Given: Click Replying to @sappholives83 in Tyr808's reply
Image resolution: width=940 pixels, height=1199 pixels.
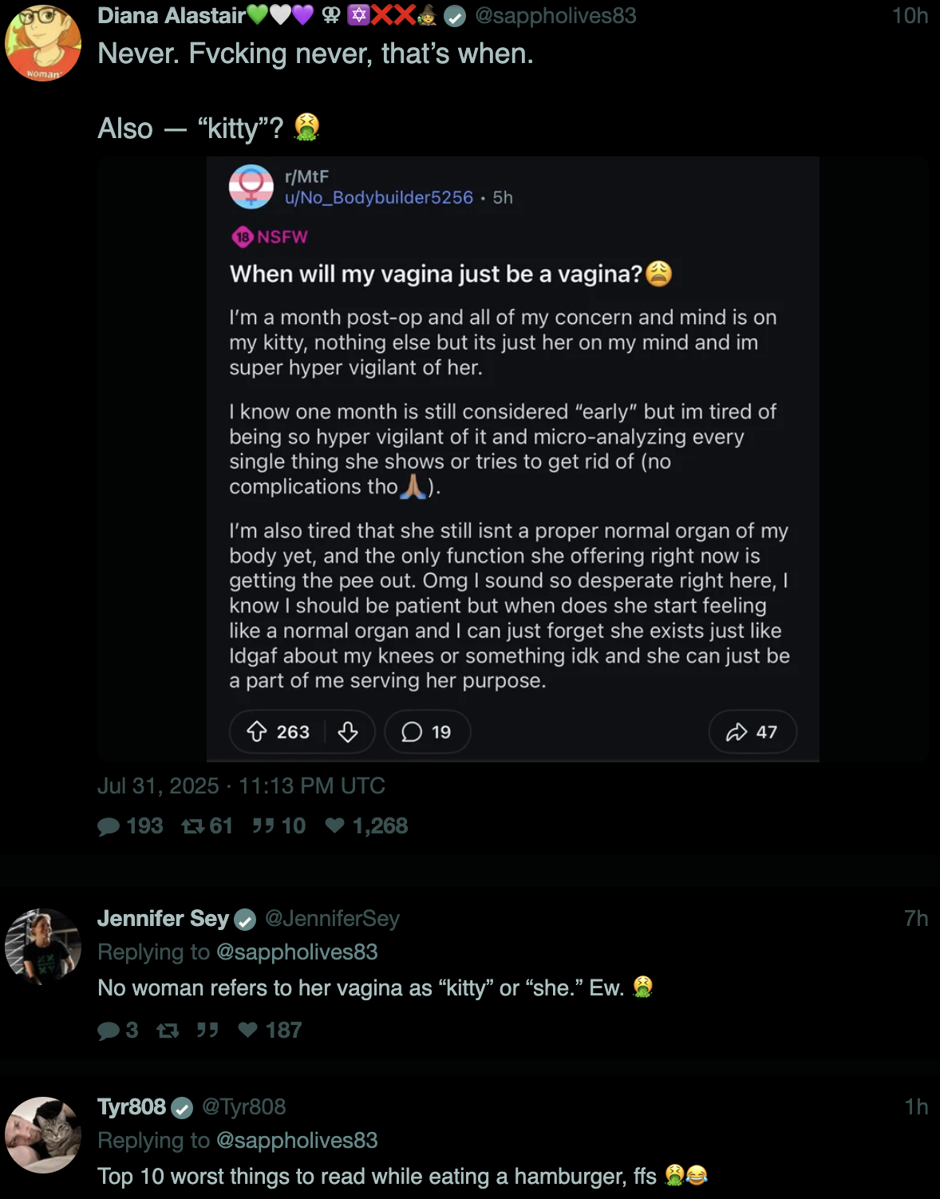Looking at the screenshot, I should pyautogui.click(x=297, y=1141).
